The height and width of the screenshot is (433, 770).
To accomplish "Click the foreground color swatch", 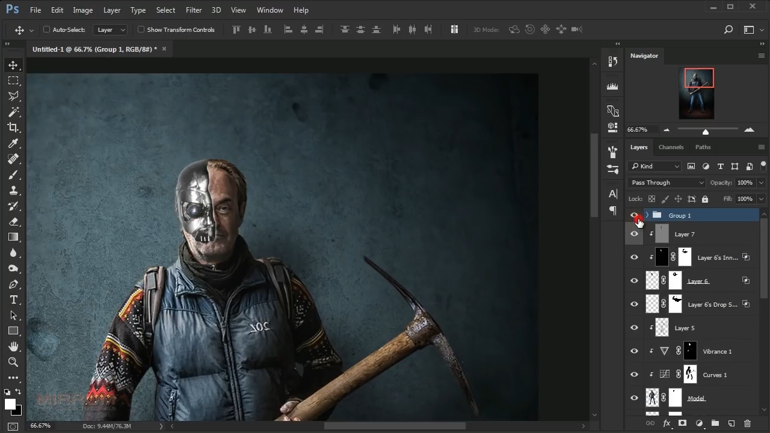I will [10, 404].
